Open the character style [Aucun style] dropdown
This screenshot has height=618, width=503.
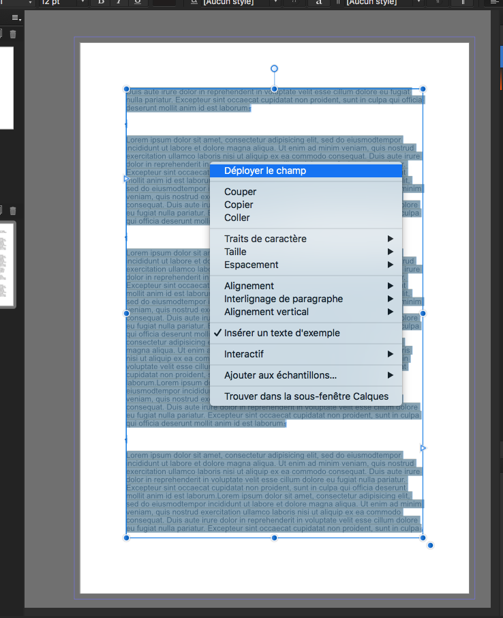click(x=275, y=2)
